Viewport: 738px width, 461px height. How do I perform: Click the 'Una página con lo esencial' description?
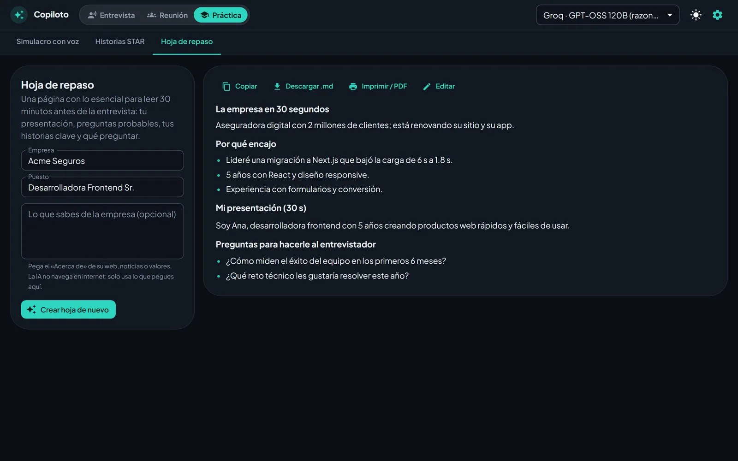tap(97, 117)
